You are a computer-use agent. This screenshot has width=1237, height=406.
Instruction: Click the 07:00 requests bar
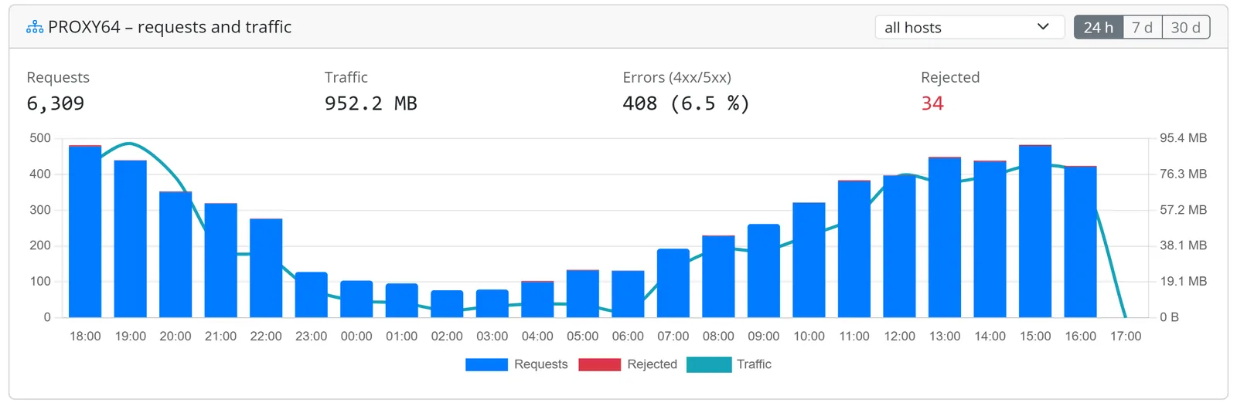pos(673,283)
